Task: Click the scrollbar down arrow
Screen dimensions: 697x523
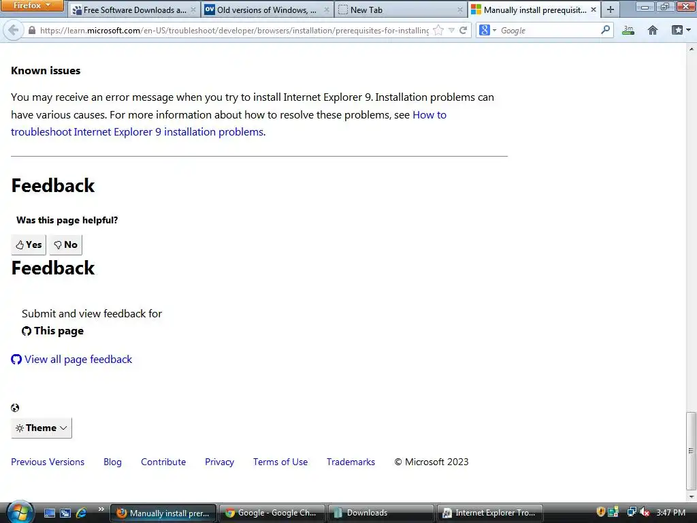Action: point(692,496)
